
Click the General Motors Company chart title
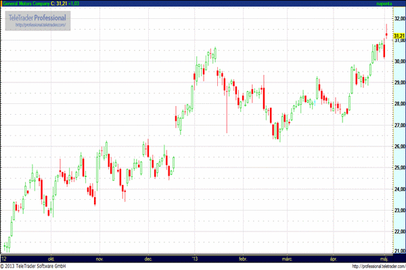coord(26,3)
